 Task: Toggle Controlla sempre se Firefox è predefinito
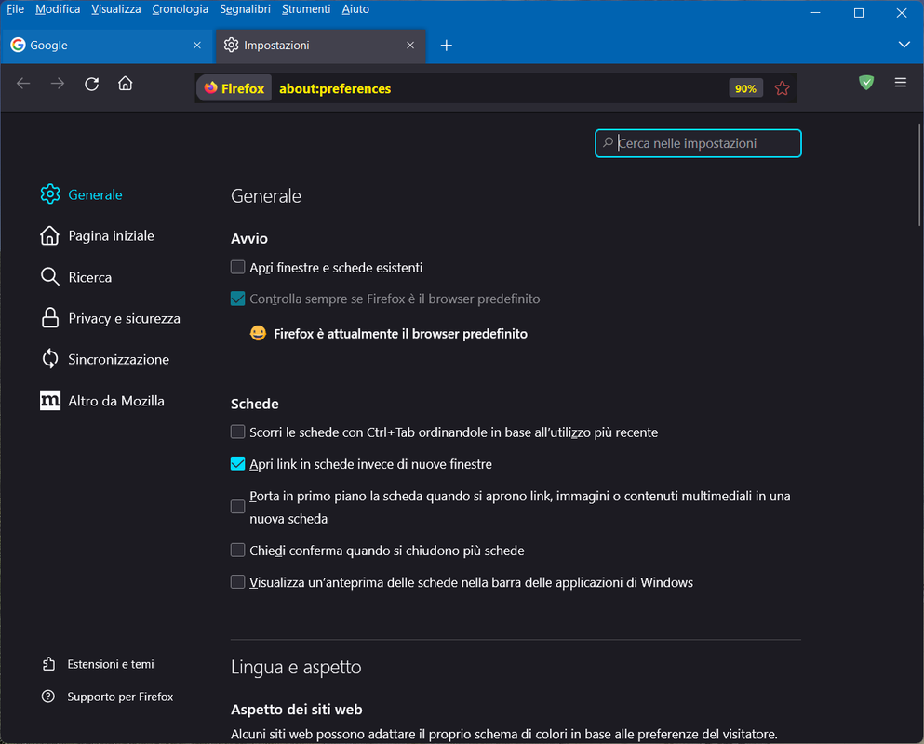point(237,299)
